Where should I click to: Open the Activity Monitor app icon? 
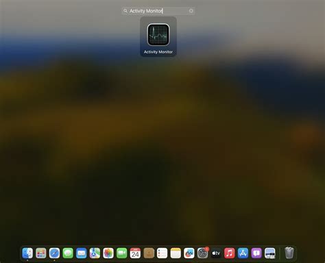click(158, 35)
